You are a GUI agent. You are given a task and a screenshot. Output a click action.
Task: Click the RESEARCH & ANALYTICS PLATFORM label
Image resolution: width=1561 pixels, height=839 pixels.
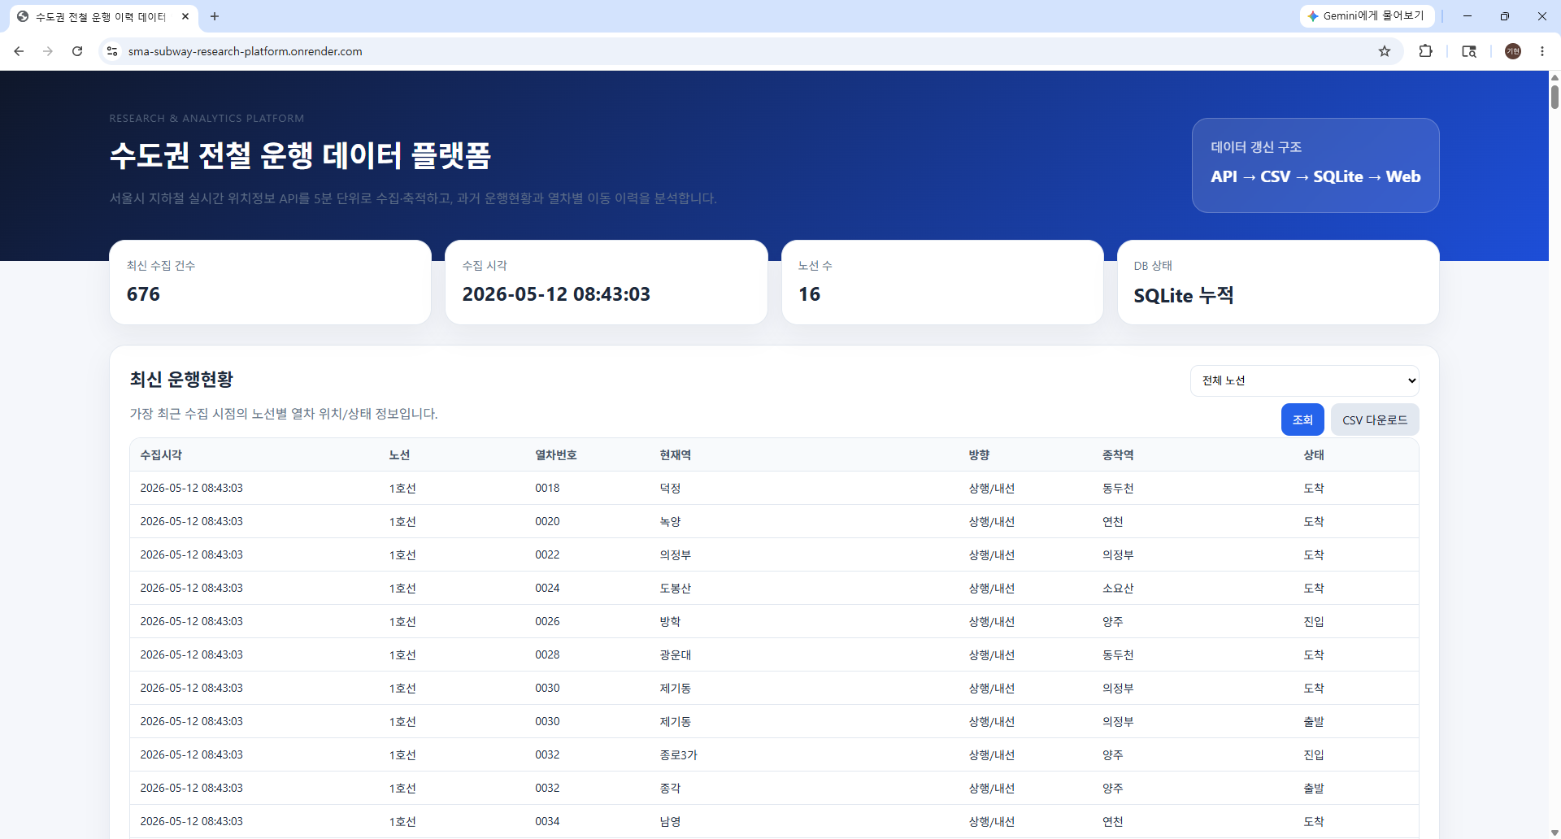[x=207, y=119]
